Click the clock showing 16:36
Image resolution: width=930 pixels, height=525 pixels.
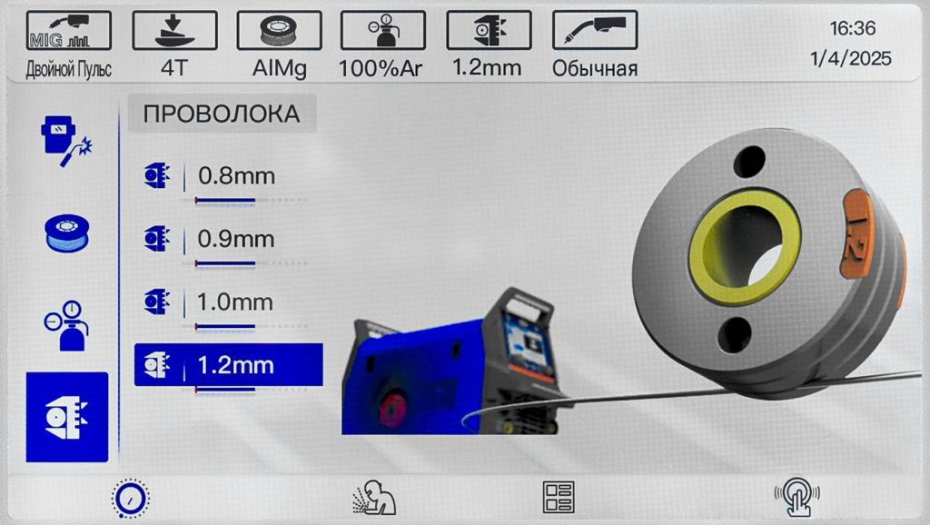click(x=852, y=28)
